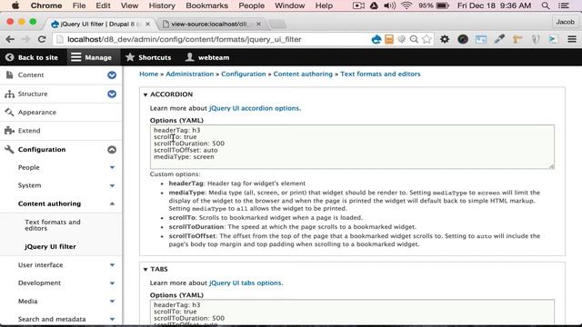Collapse the Configuration sidebar section
This screenshot has height=327, width=582.
(112, 150)
